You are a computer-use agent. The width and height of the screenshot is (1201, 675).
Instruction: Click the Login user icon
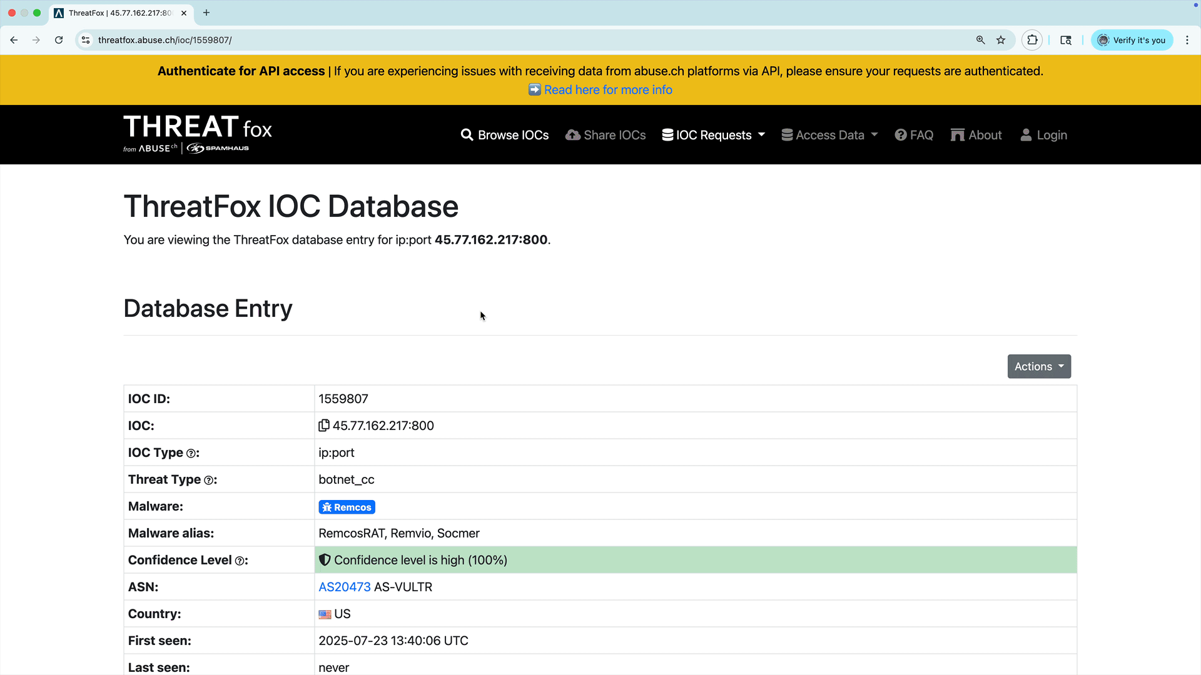pos(1026,135)
